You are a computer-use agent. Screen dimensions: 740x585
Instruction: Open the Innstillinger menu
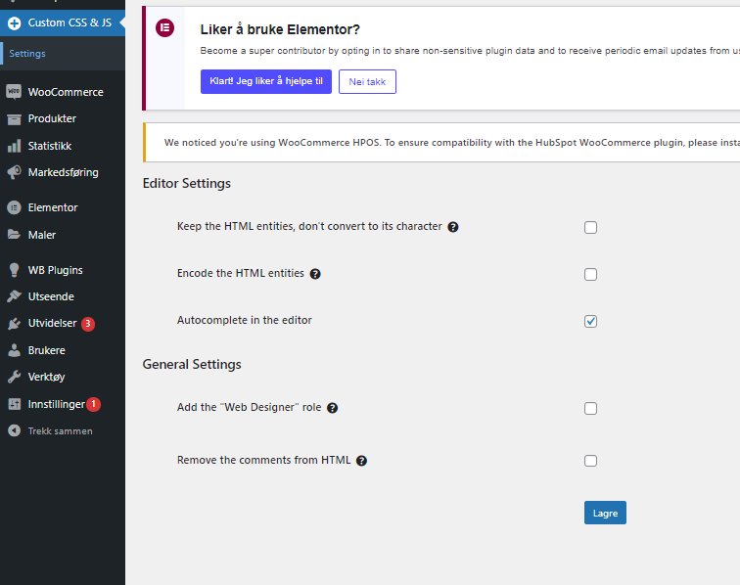click(63, 404)
